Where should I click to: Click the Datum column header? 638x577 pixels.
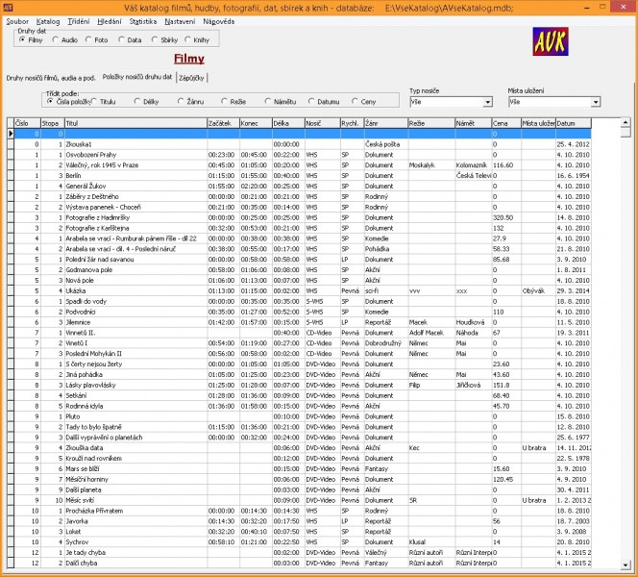574,123
